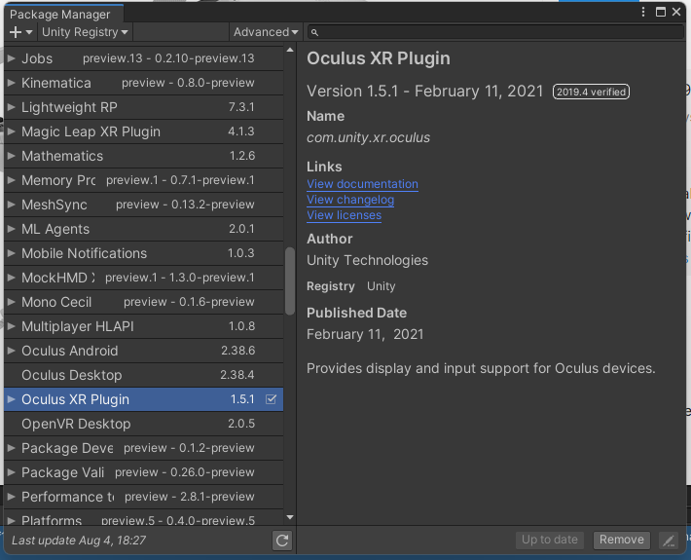Open the View changelog link
Viewport: 691px width, 560px height.
click(x=350, y=200)
